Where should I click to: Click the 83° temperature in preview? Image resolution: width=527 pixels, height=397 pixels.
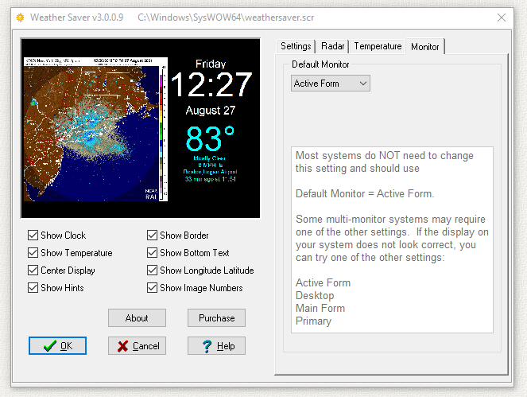click(x=210, y=138)
